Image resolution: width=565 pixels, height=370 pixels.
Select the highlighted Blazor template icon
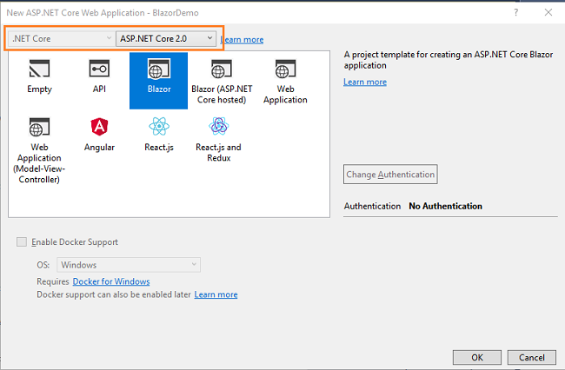point(158,69)
